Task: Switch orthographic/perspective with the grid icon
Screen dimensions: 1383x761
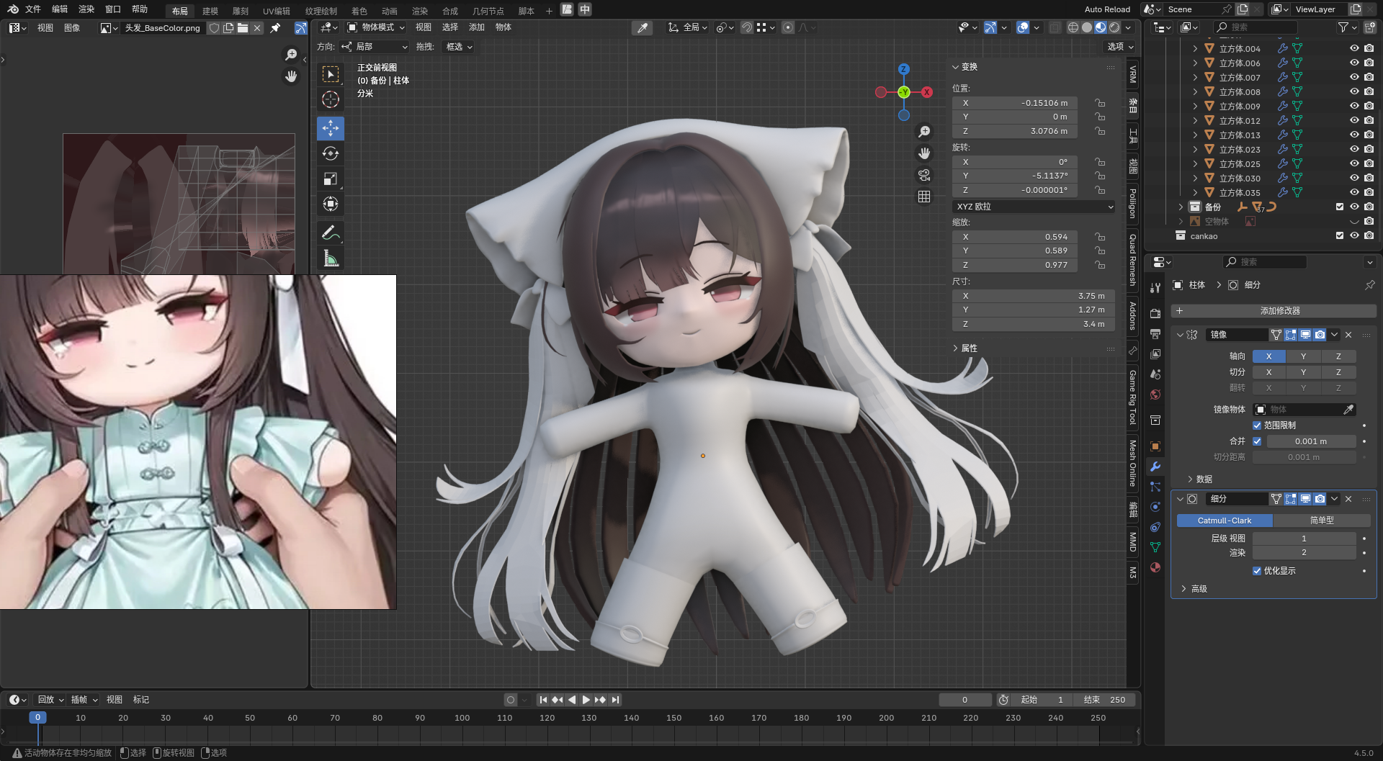Action: tap(924, 197)
